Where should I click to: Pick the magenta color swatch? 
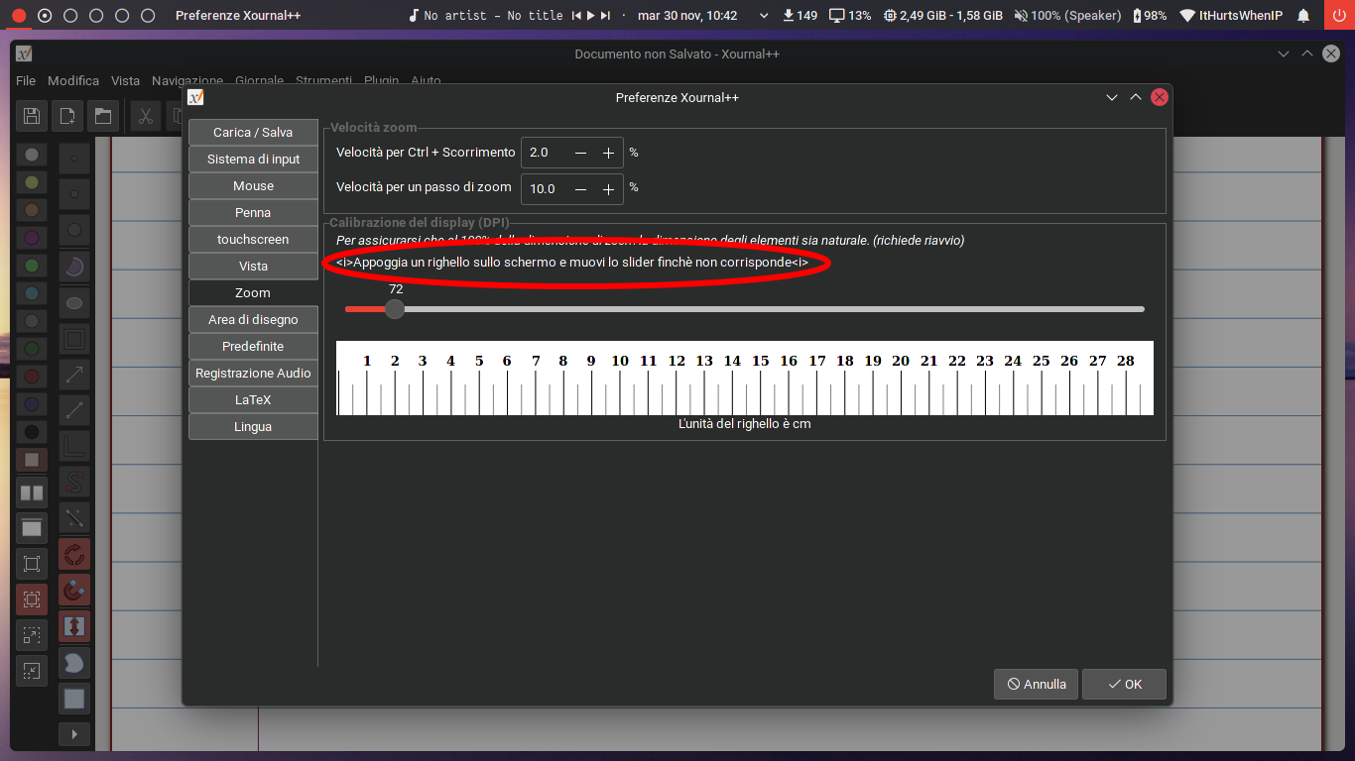(32, 238)
